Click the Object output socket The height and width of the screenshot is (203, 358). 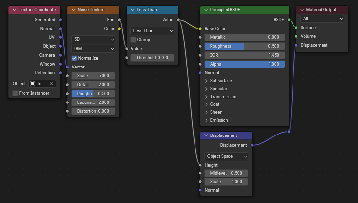click(x=60, y=46)
